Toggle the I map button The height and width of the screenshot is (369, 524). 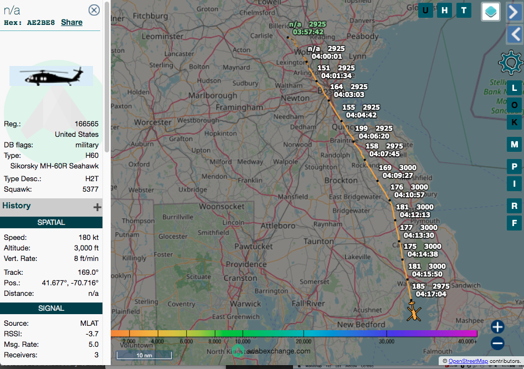click(x=515, y=183)
